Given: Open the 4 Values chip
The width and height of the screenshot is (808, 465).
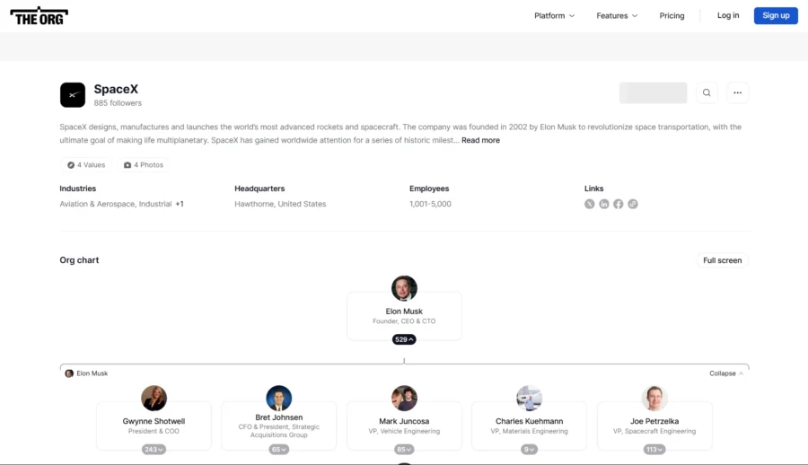Looking at the screenshot, I should click(86, 165).
